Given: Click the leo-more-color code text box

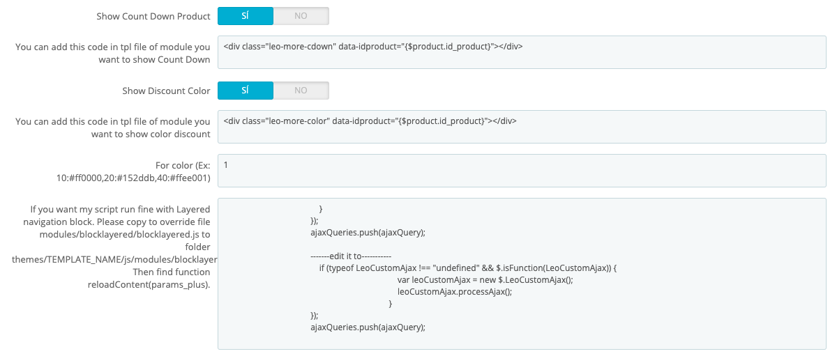Looking at the screenshot, I should pos(522,127).
